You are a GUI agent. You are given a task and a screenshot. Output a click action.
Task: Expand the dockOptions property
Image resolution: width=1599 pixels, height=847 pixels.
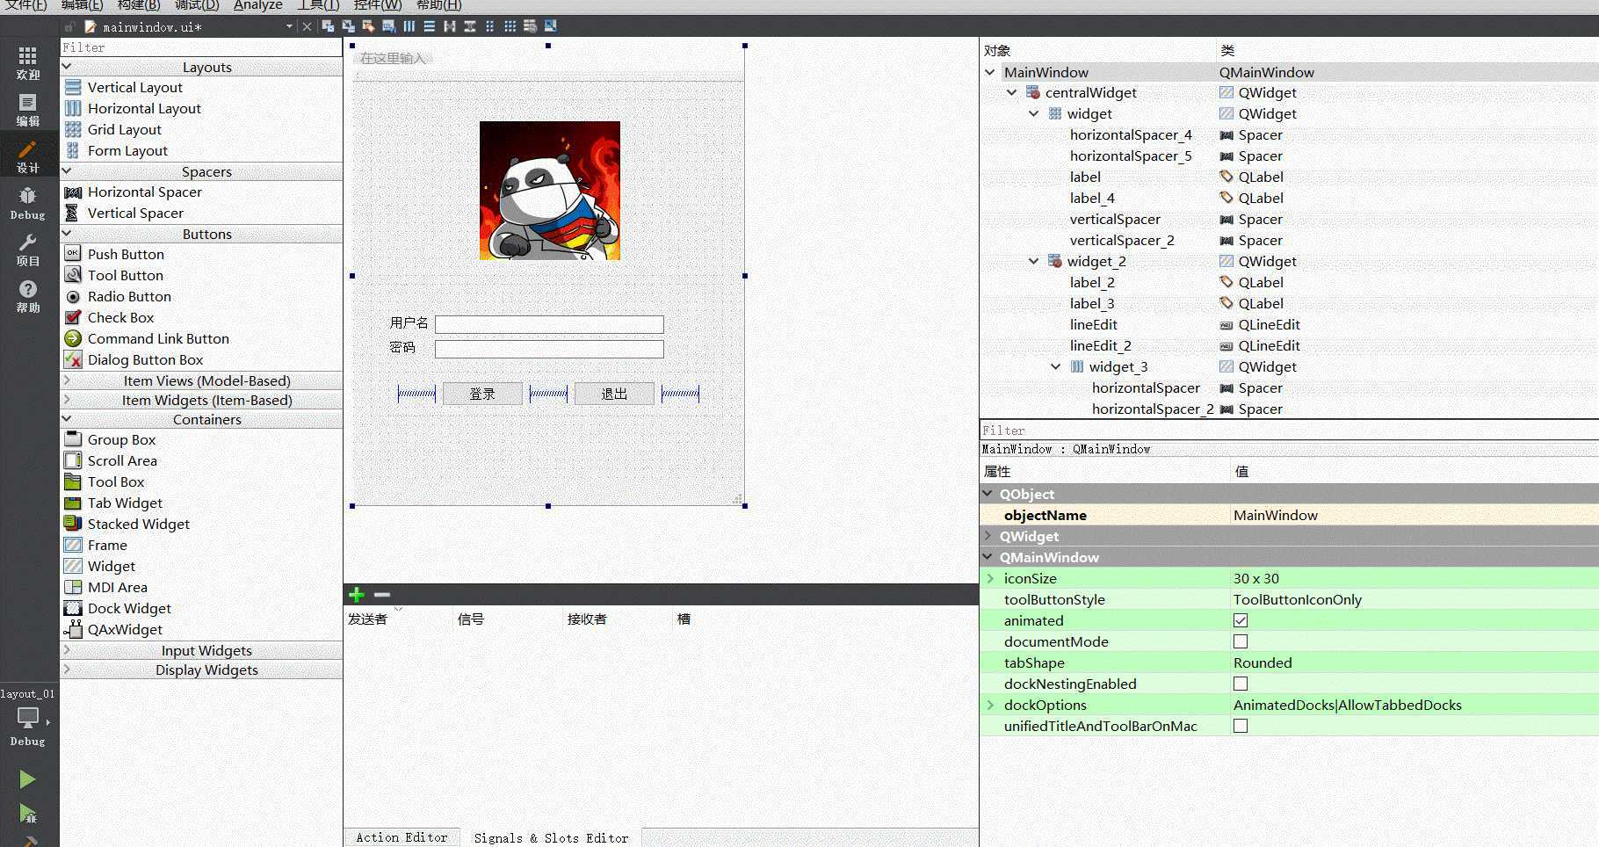990,705
